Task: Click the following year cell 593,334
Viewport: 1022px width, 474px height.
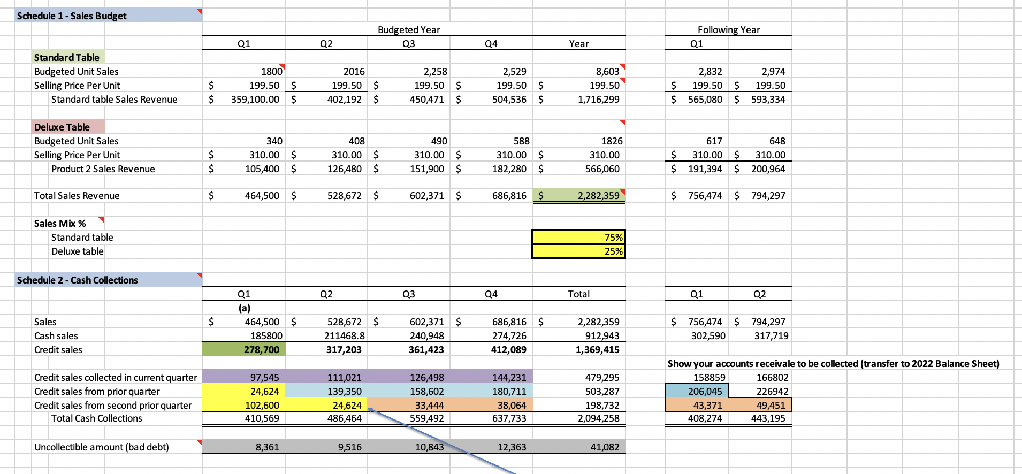Action: (x=760, y=99)
